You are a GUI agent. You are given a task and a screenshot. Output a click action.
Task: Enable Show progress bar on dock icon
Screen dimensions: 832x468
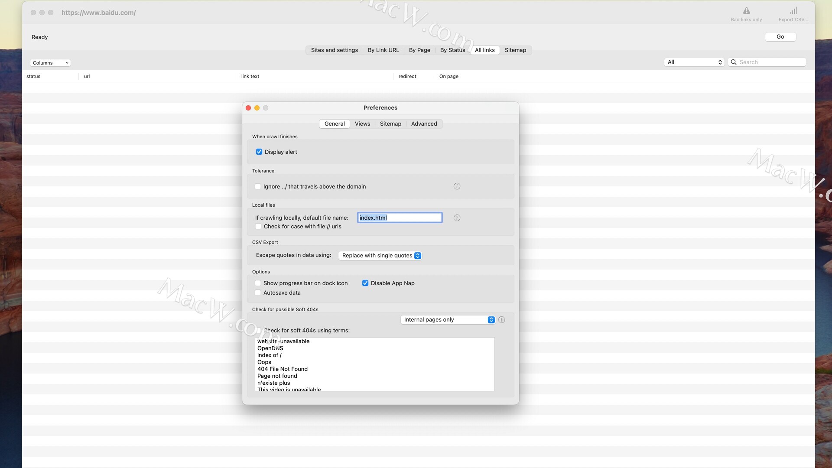(258, 283)
